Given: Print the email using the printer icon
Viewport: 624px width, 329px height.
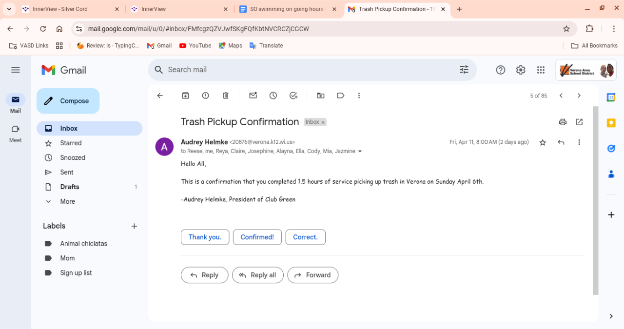Looking at the screenshot, I should pyautogui.click(x=563, y=122).
